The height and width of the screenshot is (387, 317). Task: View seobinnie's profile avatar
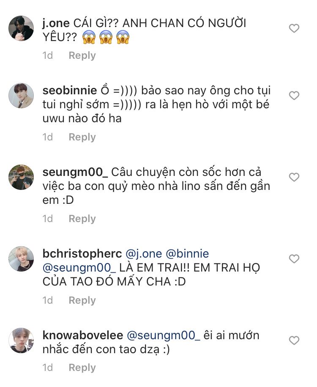tap(21, 96)
